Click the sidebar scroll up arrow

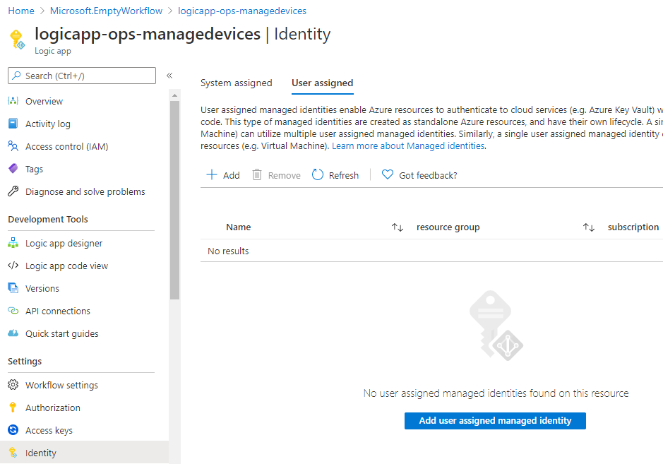click(174, 95)
